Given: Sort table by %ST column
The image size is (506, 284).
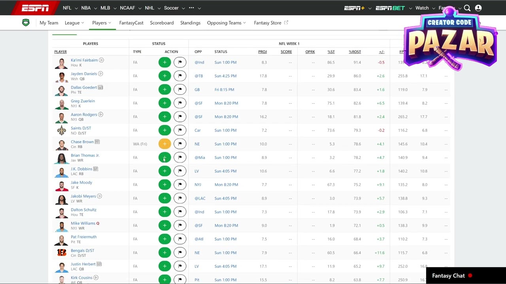Looking at the screenshot, I should tap(331, 52).
